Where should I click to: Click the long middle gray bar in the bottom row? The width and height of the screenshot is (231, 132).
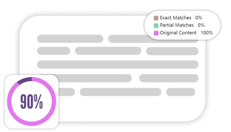[x=120, y=92]
